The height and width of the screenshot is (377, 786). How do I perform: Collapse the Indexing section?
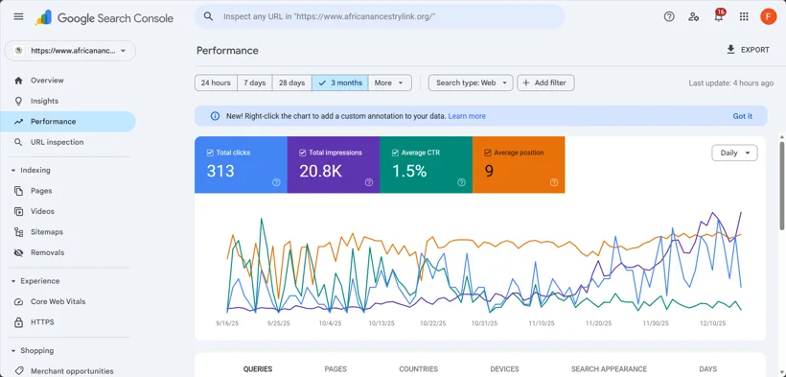(x=13, y=170)
